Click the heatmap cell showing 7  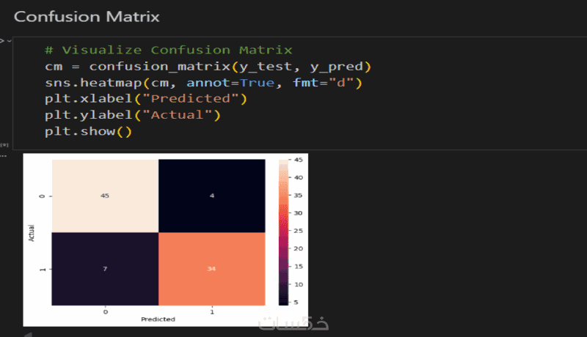[105, 267]
